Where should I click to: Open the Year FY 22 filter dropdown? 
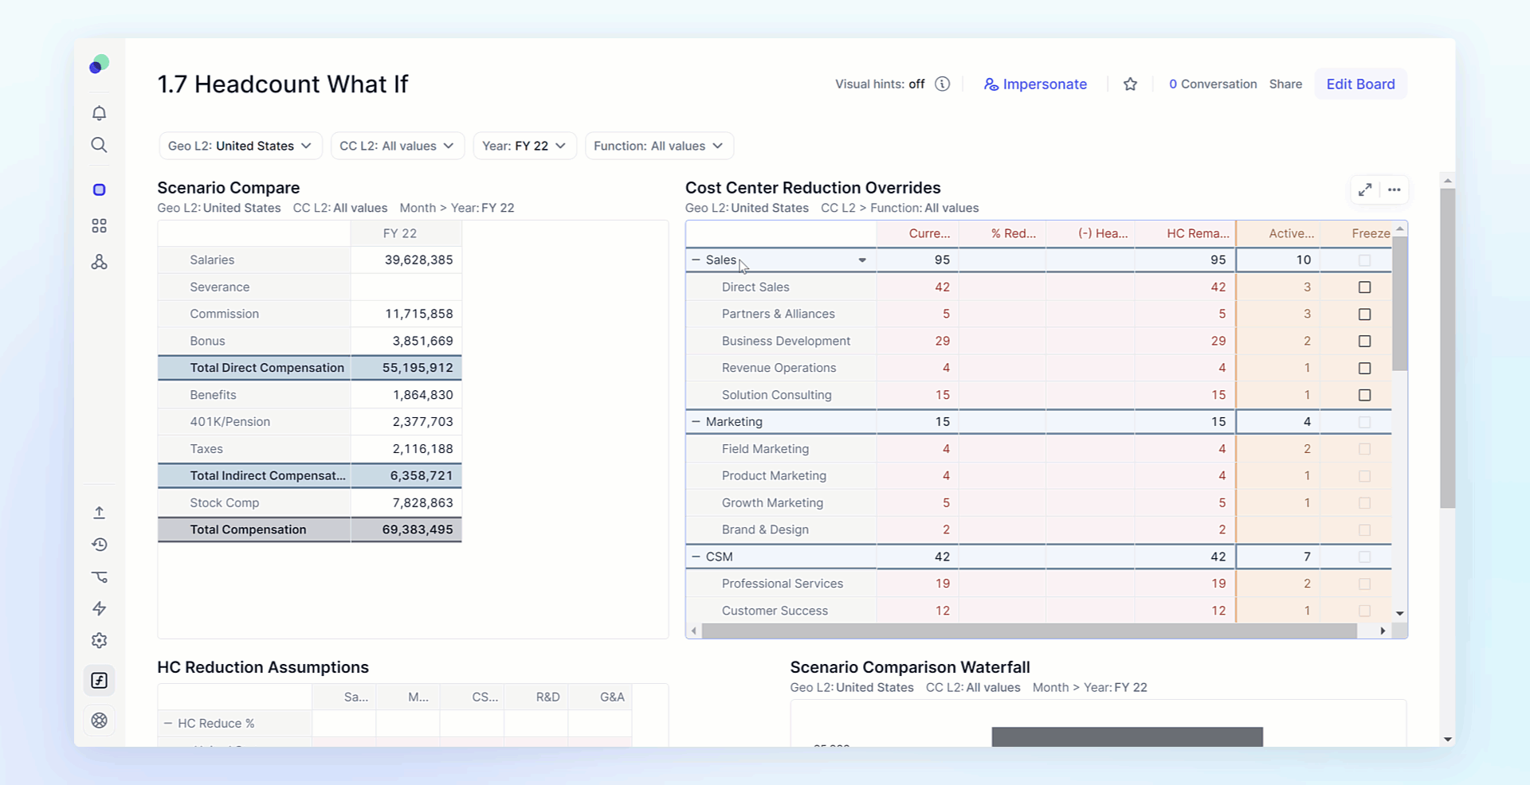coord(524,146)
